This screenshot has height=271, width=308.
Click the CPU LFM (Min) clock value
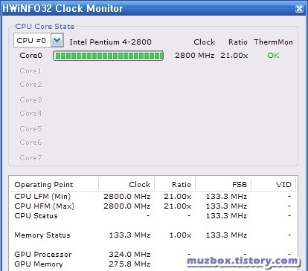click(x=127, y=197)
